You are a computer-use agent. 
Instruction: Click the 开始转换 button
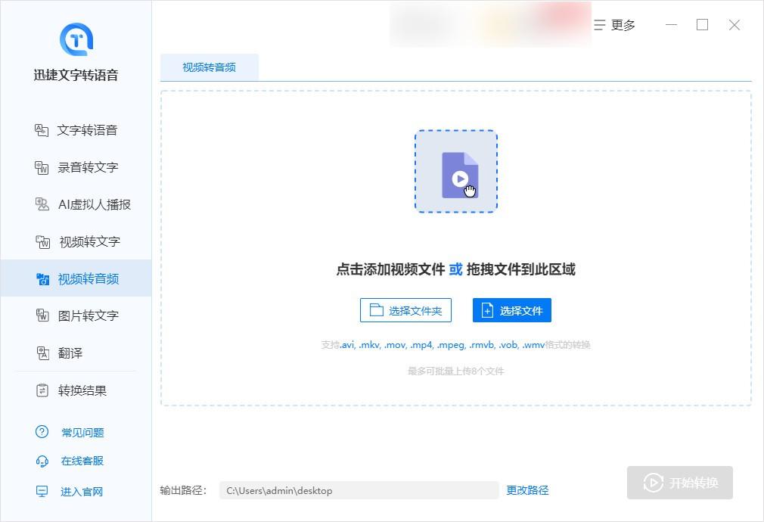680,483
